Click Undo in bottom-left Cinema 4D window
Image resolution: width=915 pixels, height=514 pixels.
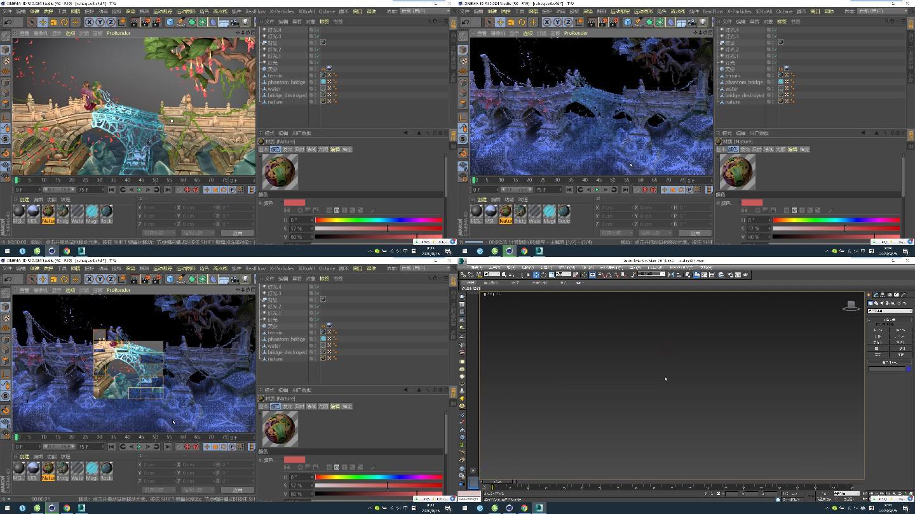(x=8, y=279)
